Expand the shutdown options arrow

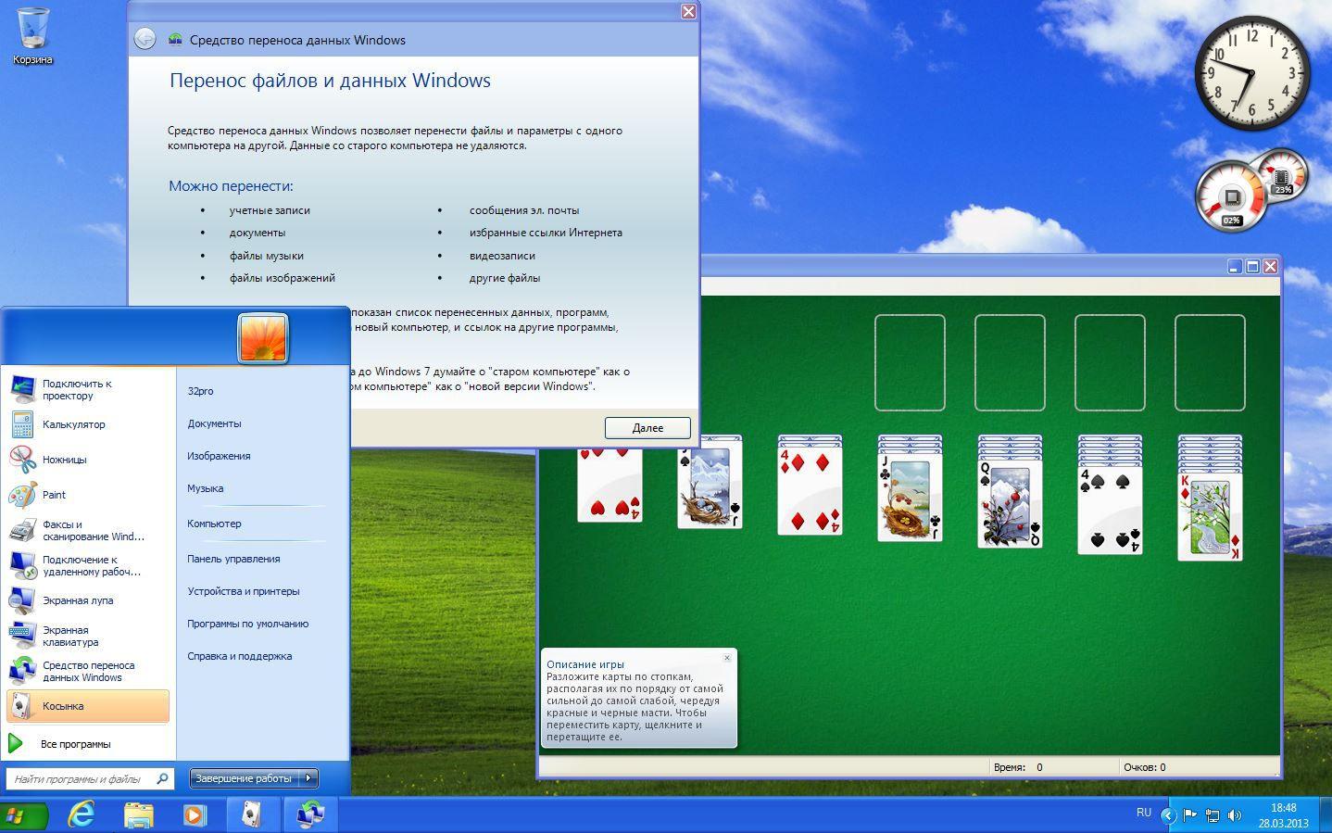308,778
